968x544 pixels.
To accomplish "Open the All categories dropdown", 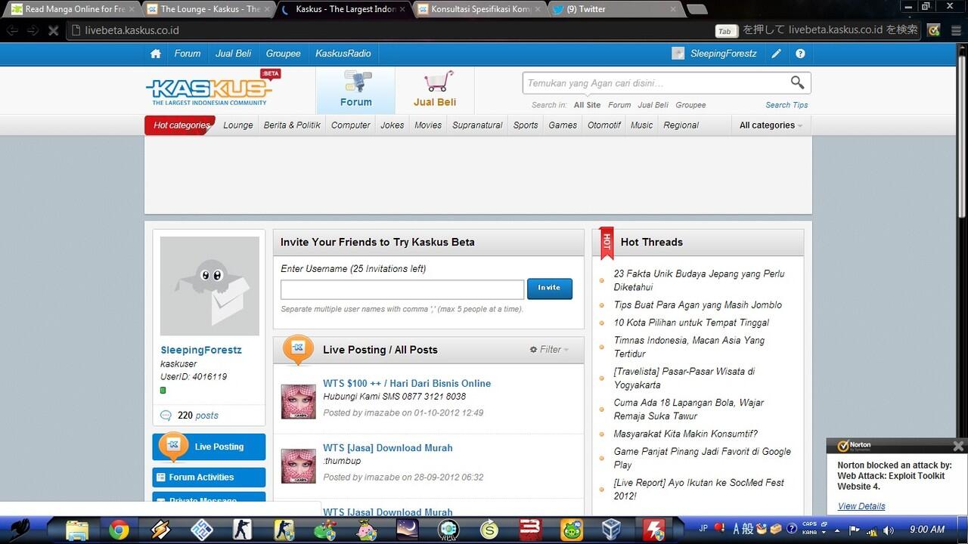I will pos(769,125).
